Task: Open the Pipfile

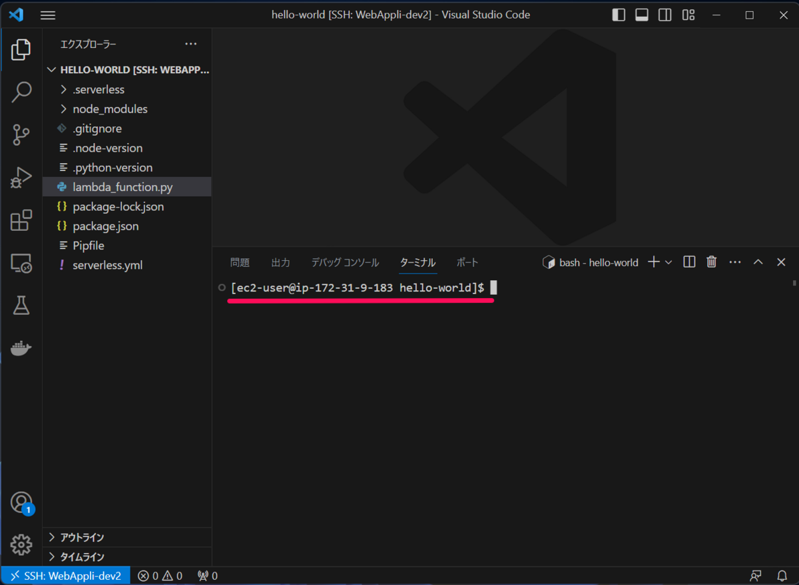Action: click(x=128, y=246)
